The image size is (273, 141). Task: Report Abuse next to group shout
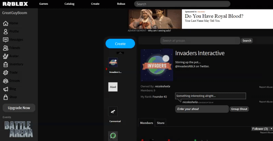pyautogui.click(x=266, y=102)
